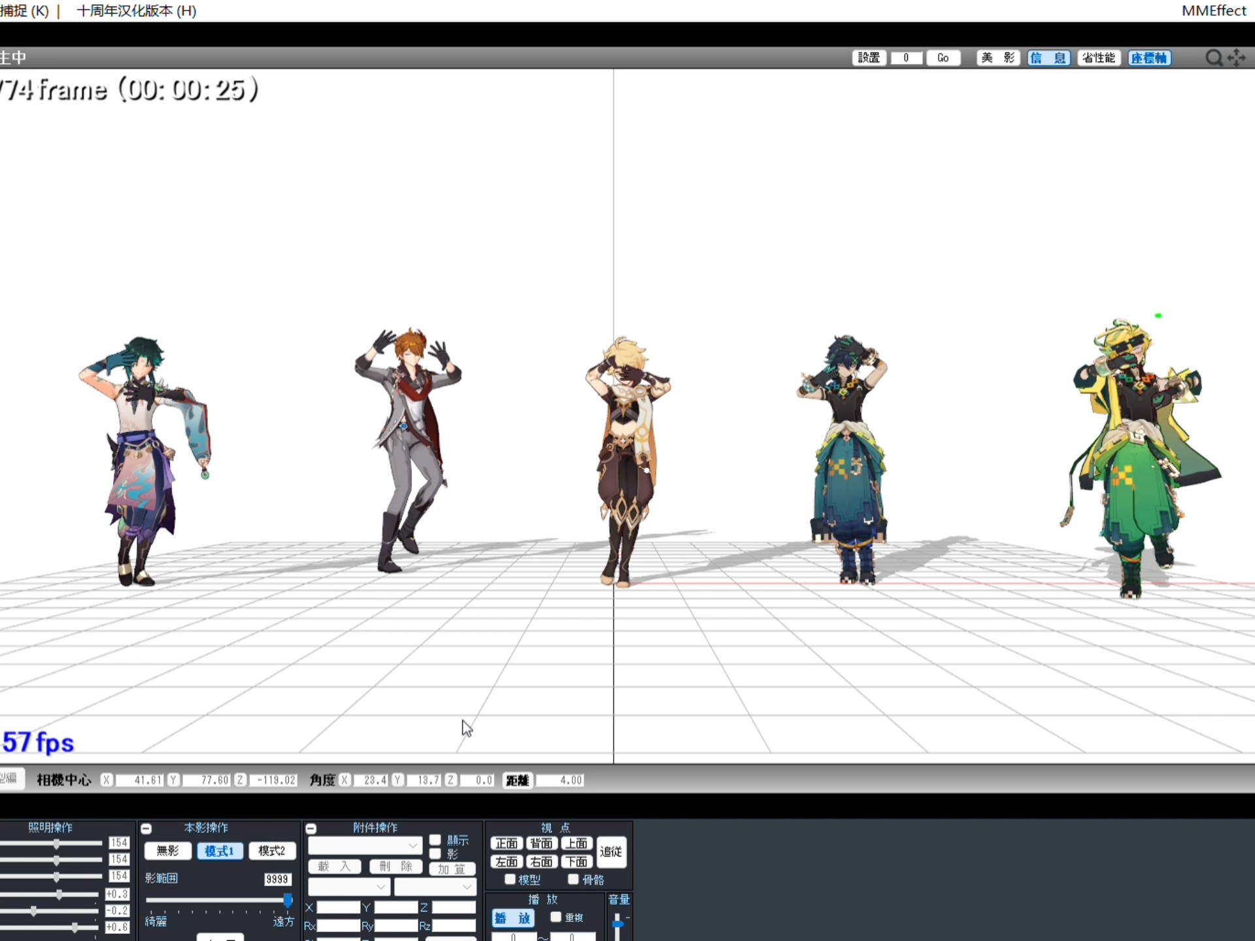
Task: Open the right accessory bone dropdown below 加算
Action: tap(435, 887)
